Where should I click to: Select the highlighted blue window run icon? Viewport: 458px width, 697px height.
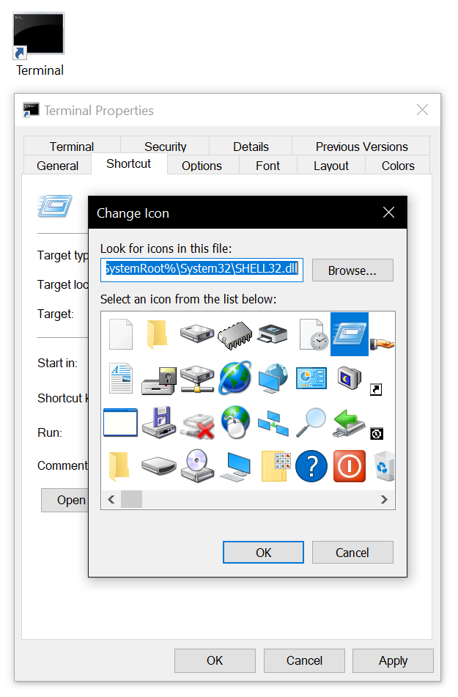[350, 334]
